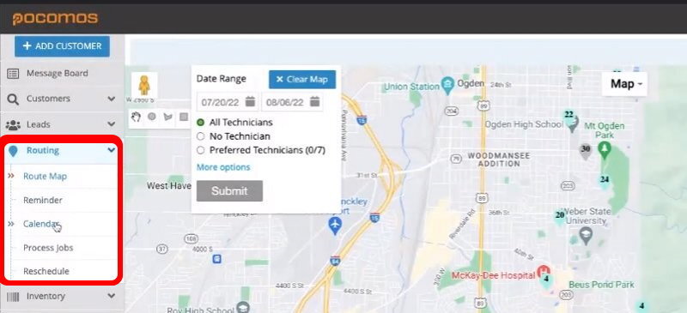Open Calendar under Routing
The width and height of the screenshot is (687, 313).
coord(40,224)
